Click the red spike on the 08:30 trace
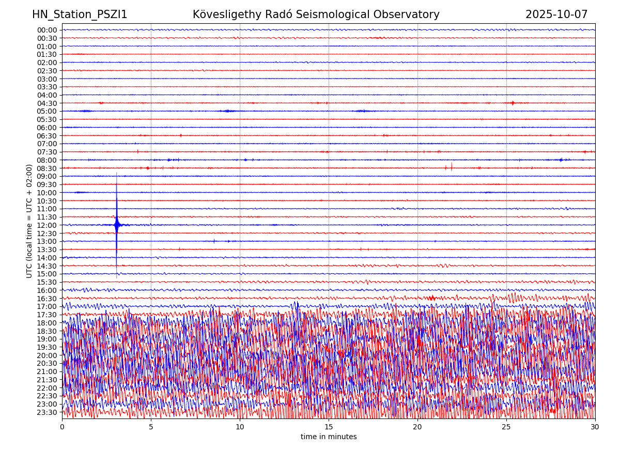The width and height of the screenshot is (620, 465). click(451, 166)
